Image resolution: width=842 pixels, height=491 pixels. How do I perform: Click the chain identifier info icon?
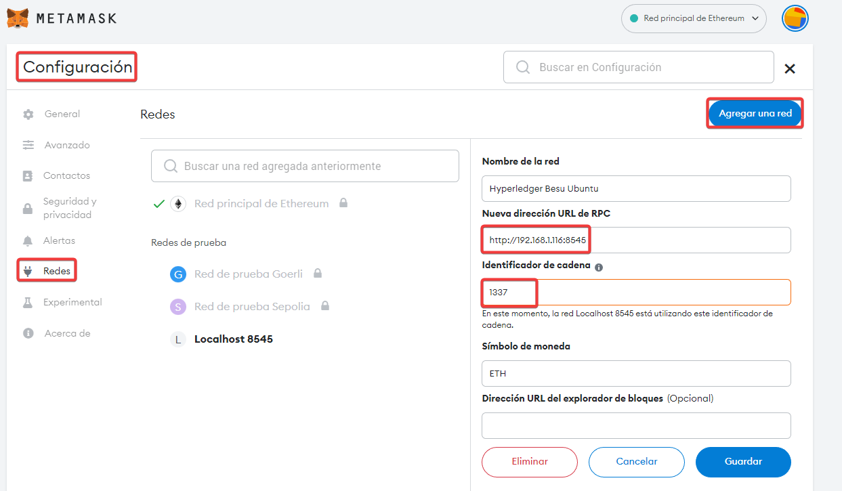(x=599, y=267)
